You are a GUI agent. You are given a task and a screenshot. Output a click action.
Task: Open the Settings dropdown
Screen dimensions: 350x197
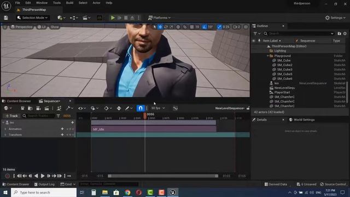pos(335,18)
